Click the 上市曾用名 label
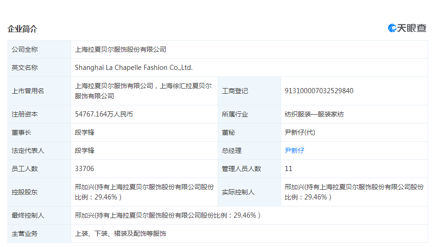Viewport: 435px width, 247px height. pos(28,91)
